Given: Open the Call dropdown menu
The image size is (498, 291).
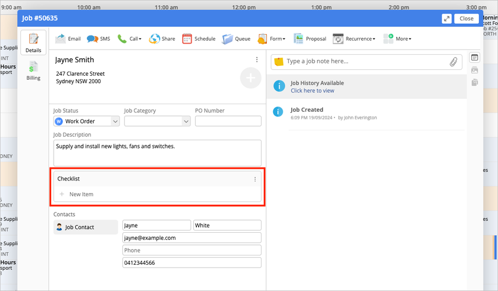Looking at the screenshot, I should [129, 39].
